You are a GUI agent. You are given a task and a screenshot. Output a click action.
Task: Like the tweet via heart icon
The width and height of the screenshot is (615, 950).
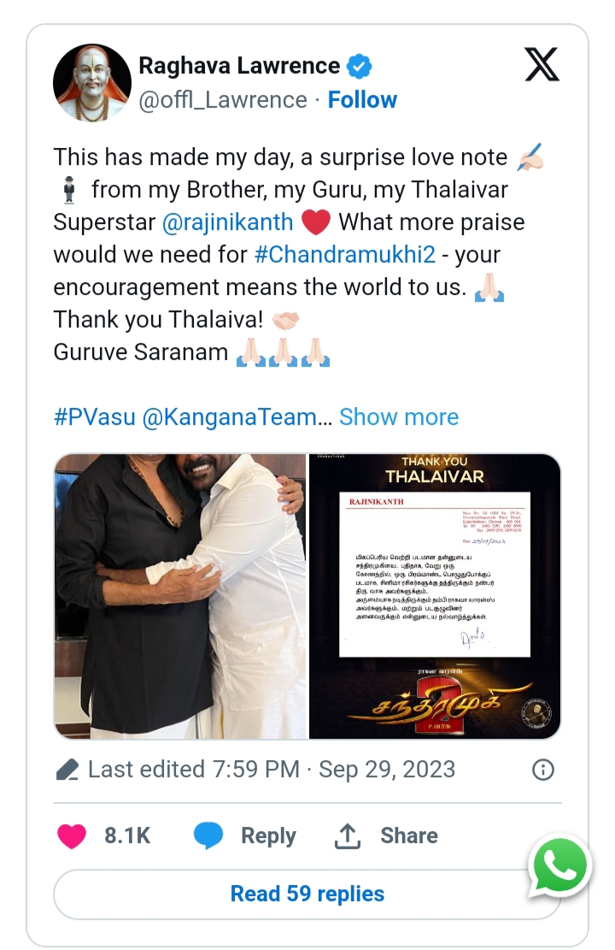point(72,836)
